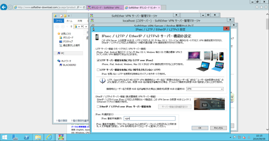This screenshot has width=269, height=141.
Task: Click the Cisco router image
Action: 209,104
